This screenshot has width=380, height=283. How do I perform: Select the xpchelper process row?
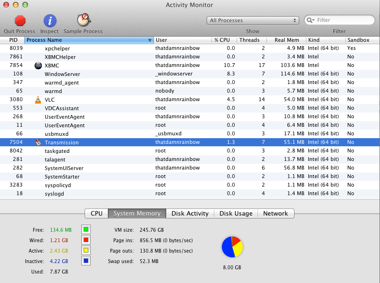190,48
